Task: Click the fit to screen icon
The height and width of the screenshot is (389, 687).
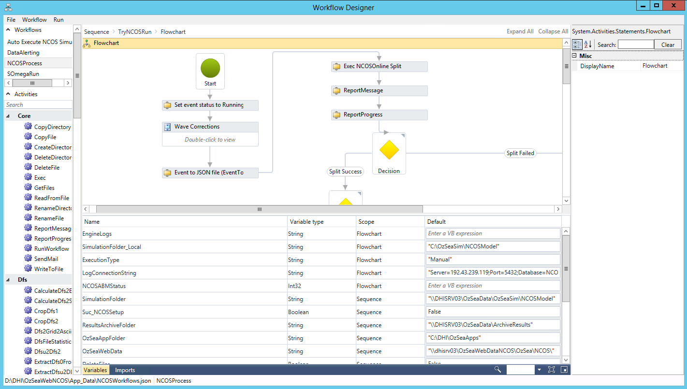Action: pos(552,370)
